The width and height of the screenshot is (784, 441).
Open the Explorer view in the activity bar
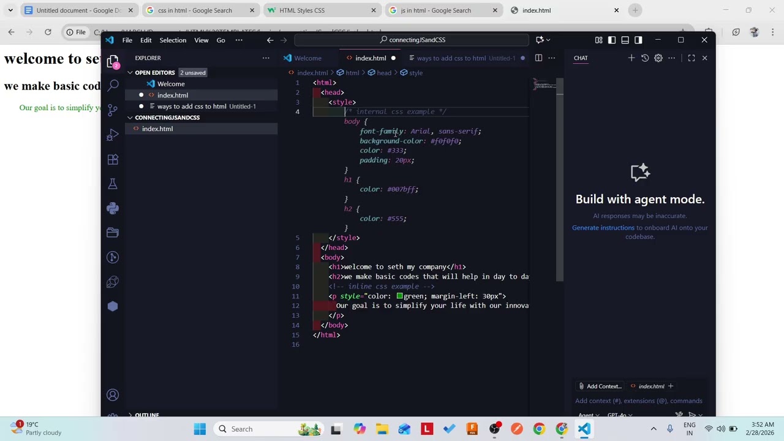click(x=113, y=61)
